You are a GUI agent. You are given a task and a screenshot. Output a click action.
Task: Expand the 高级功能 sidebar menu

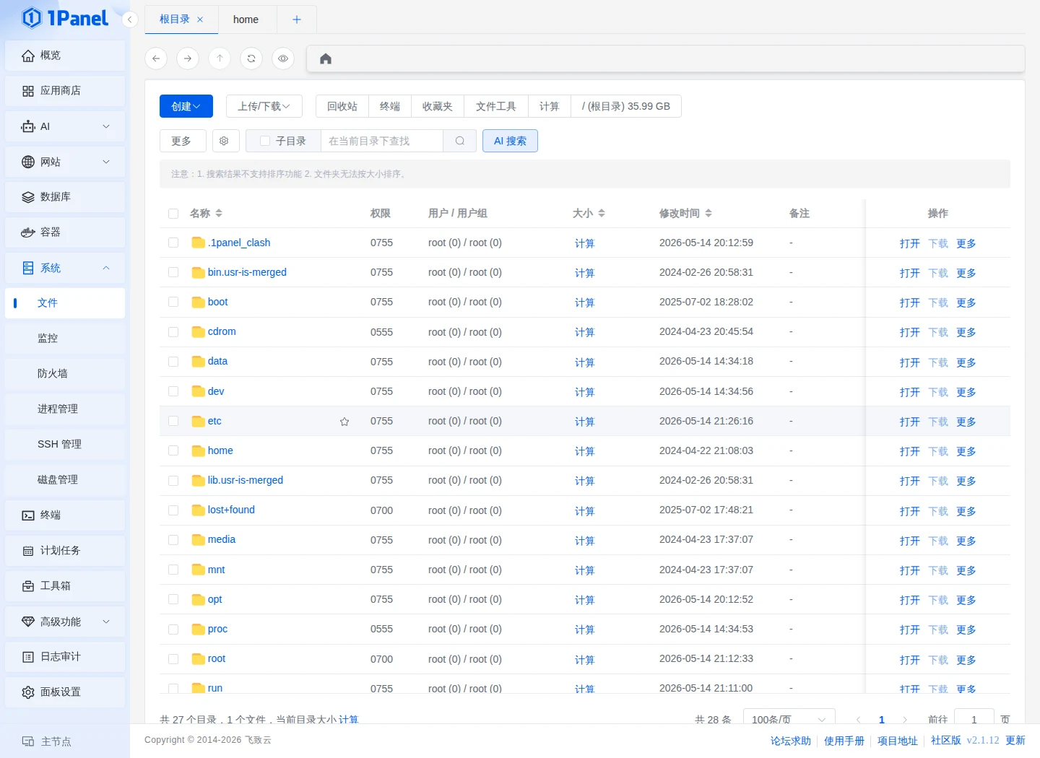65,622
